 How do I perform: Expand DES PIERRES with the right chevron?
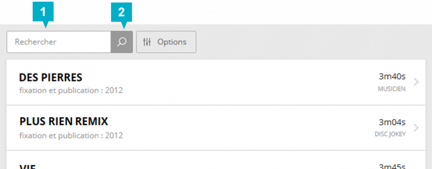[416, 82]
